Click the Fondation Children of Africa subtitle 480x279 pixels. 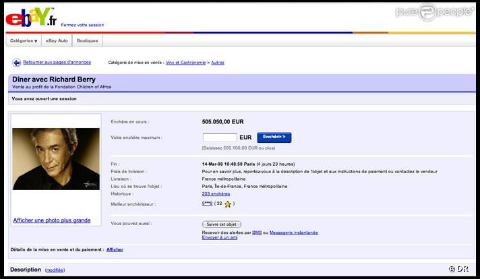[x=61, y=87]
